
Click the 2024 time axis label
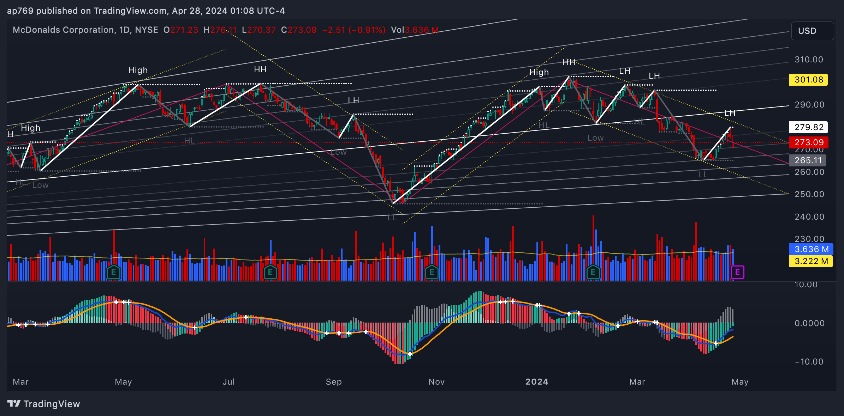[x=537, y=382]
